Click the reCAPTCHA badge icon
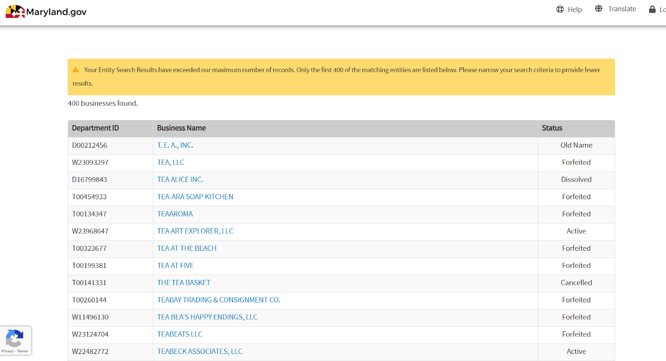The height and width of the screenshot is (361, 666). 15,338
